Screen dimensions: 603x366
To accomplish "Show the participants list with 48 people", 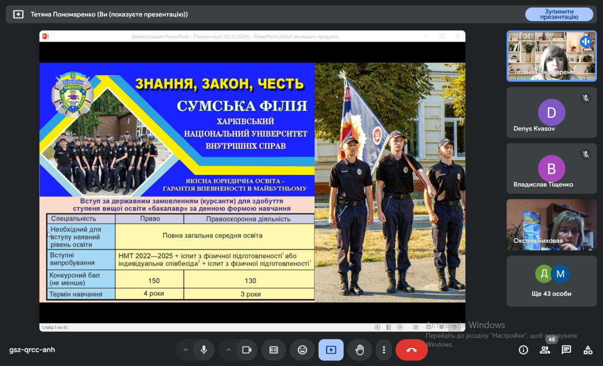I will point(545,350).
